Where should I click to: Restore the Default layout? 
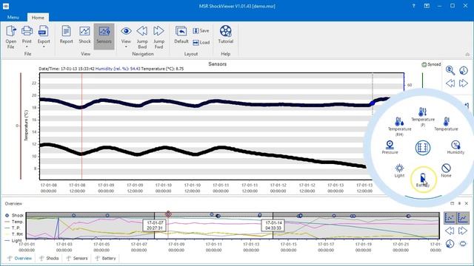pyautogui.click(x=181, y=35)
